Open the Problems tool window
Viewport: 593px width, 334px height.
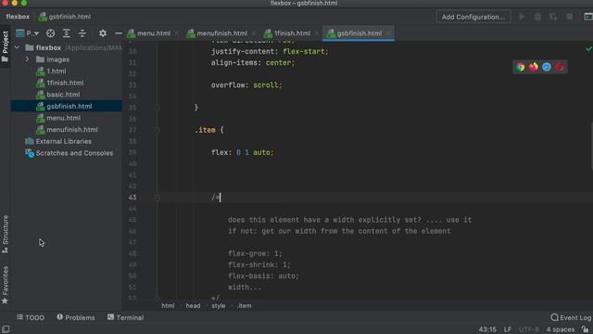click(x=76, y=317)
